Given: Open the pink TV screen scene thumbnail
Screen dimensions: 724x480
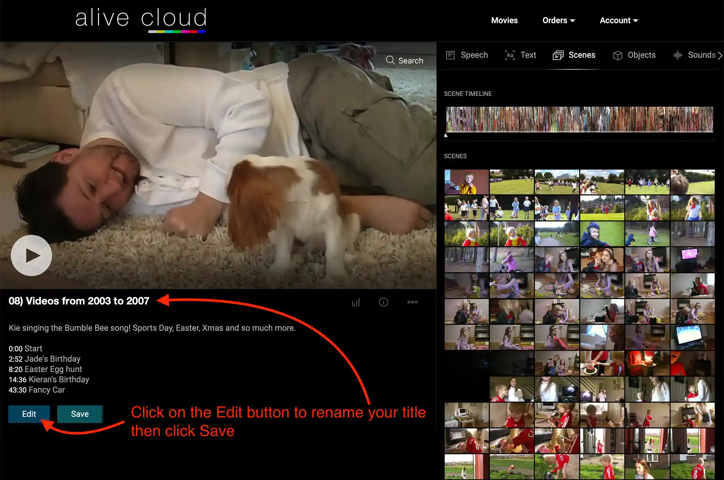Looking at the screenshot, I should 692,260.
